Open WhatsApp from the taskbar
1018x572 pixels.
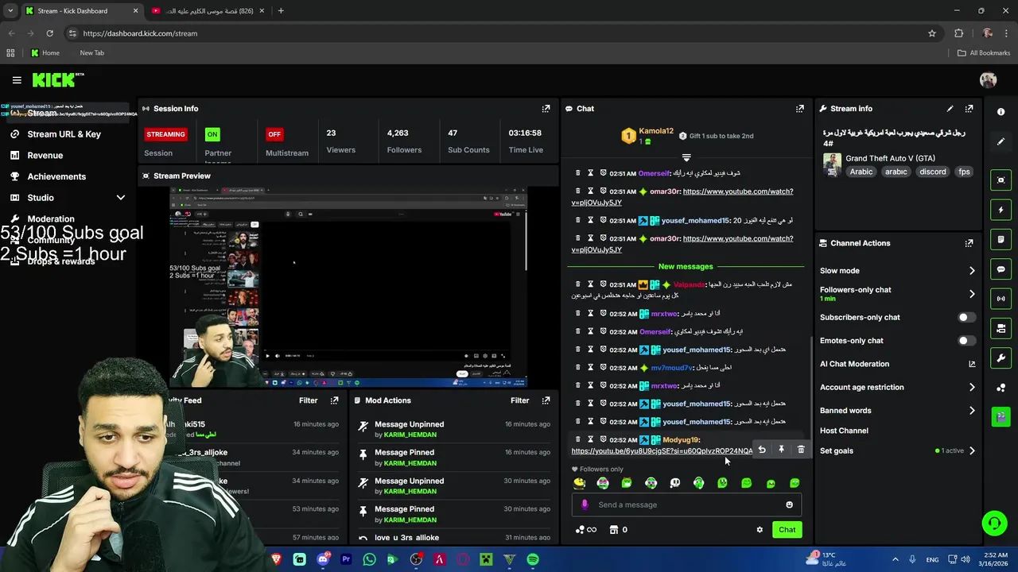pyautogui.click(x=369, y=559)
